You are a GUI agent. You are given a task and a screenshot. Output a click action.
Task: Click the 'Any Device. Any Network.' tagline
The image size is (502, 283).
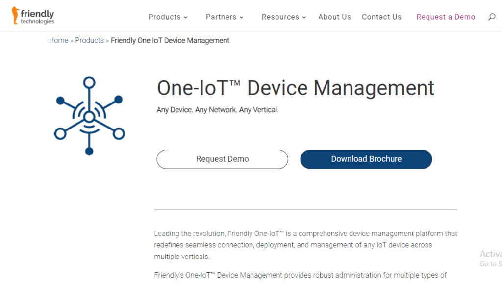(x=218, y=110)
